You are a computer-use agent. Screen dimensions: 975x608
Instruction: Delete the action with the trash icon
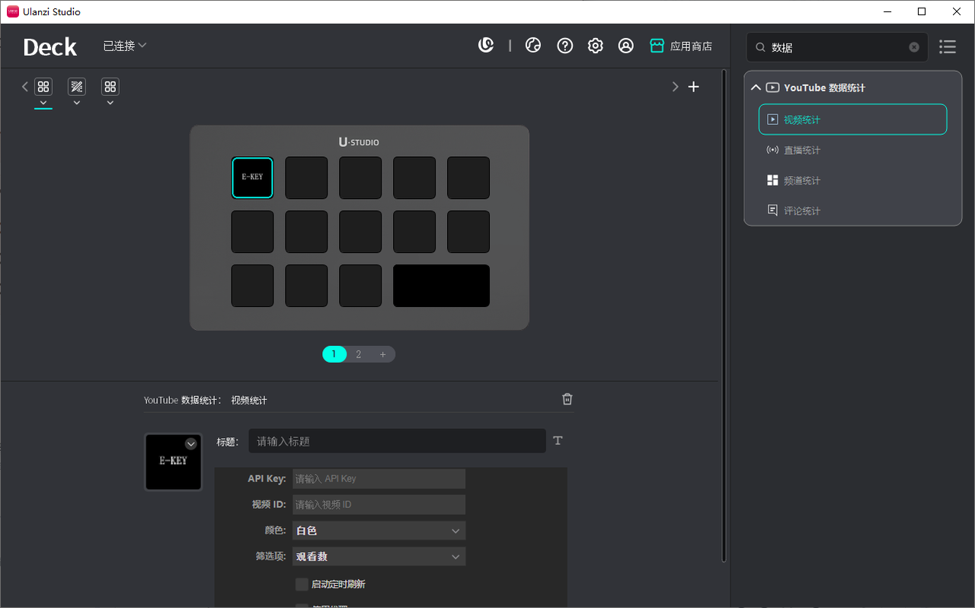[x=567, y=399]
